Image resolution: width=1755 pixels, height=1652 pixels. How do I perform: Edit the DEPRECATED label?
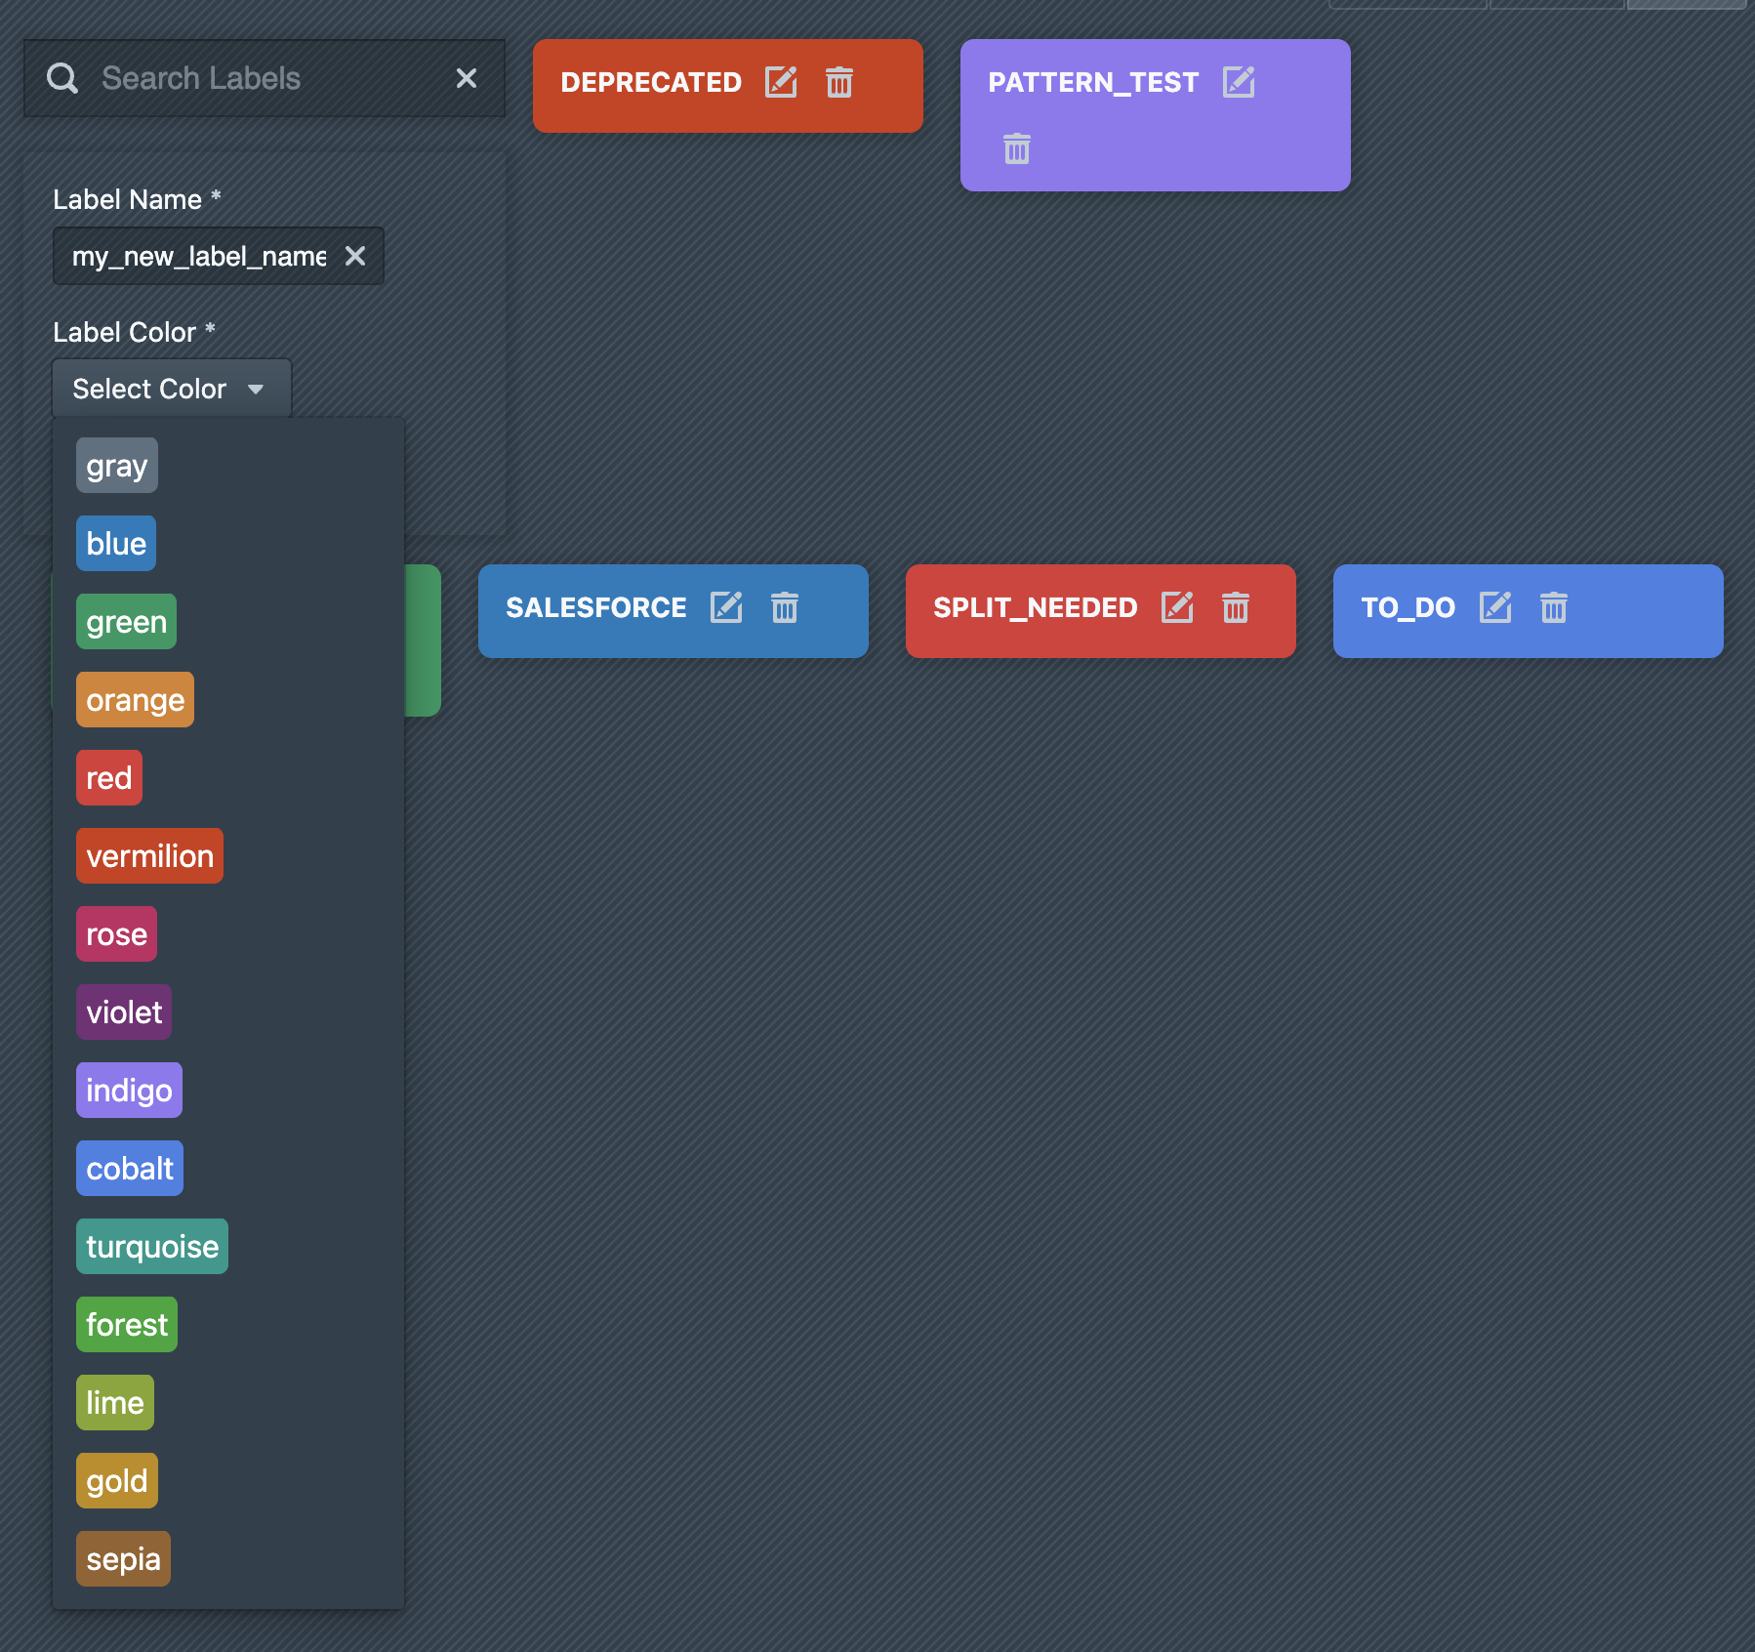click(x=781, y=83)
